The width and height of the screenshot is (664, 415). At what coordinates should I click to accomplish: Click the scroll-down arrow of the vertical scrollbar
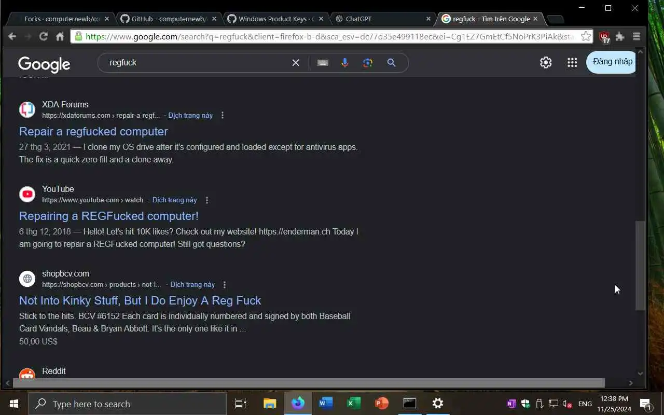(x=641, y=373)
